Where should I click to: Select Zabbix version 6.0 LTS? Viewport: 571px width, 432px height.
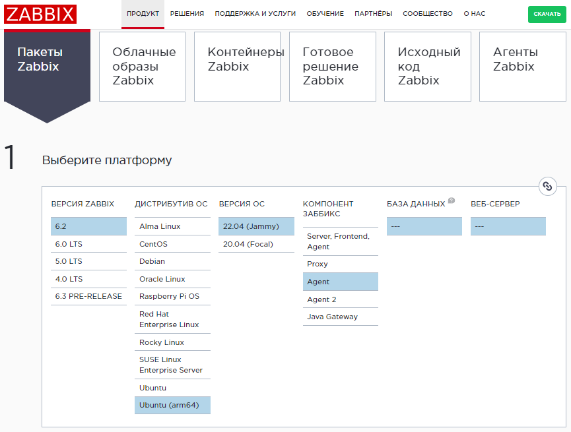coord(88,244)
